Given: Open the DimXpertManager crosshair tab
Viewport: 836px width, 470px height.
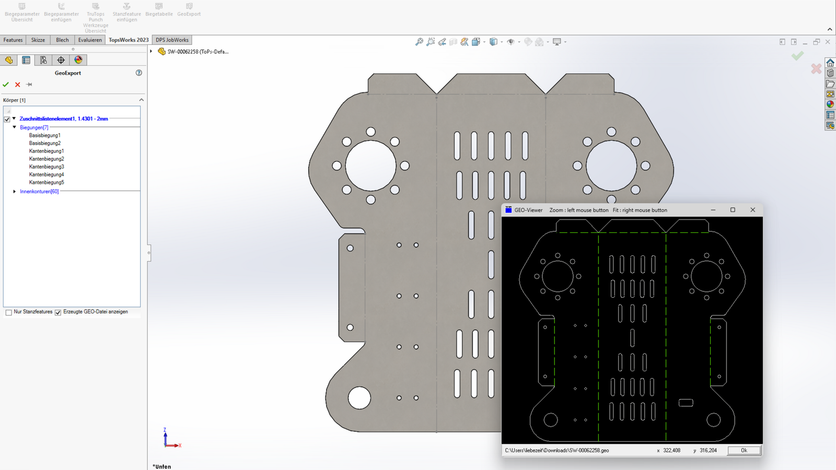Looking at the screenshot, I should tap(61, 60).
